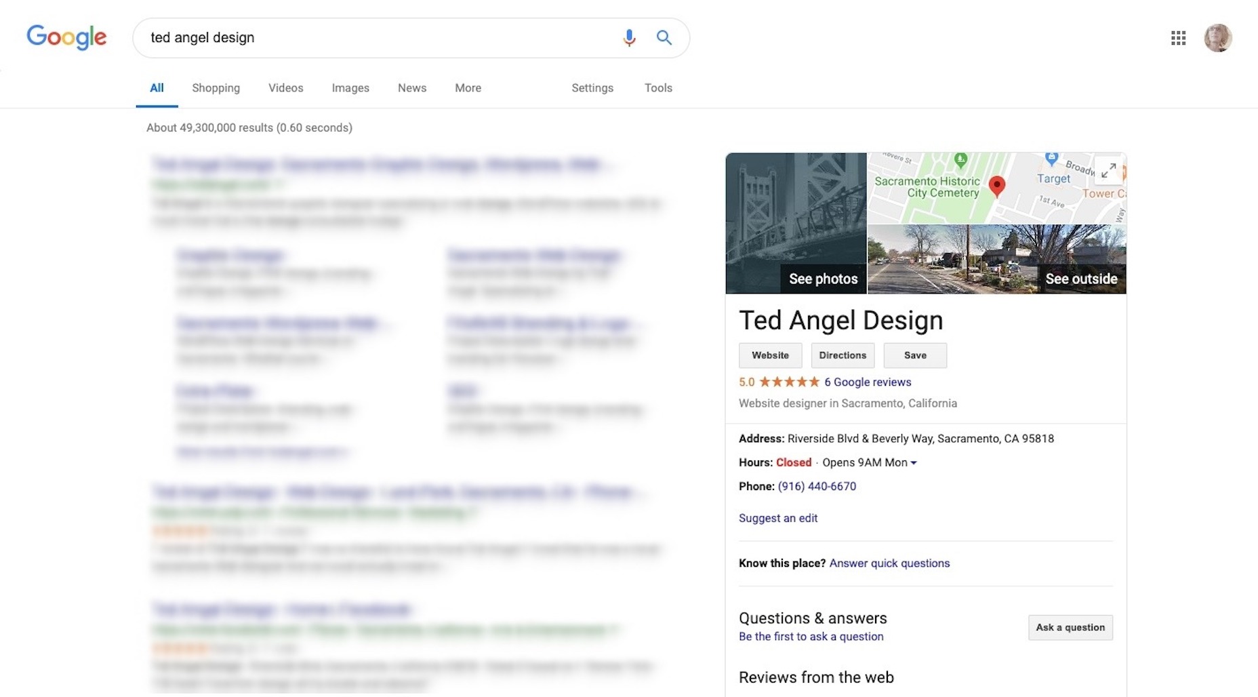Click the map thumbnail in the knowledge panel
This screenshot has height=697, width=1258.
click(x=997, y=188)
